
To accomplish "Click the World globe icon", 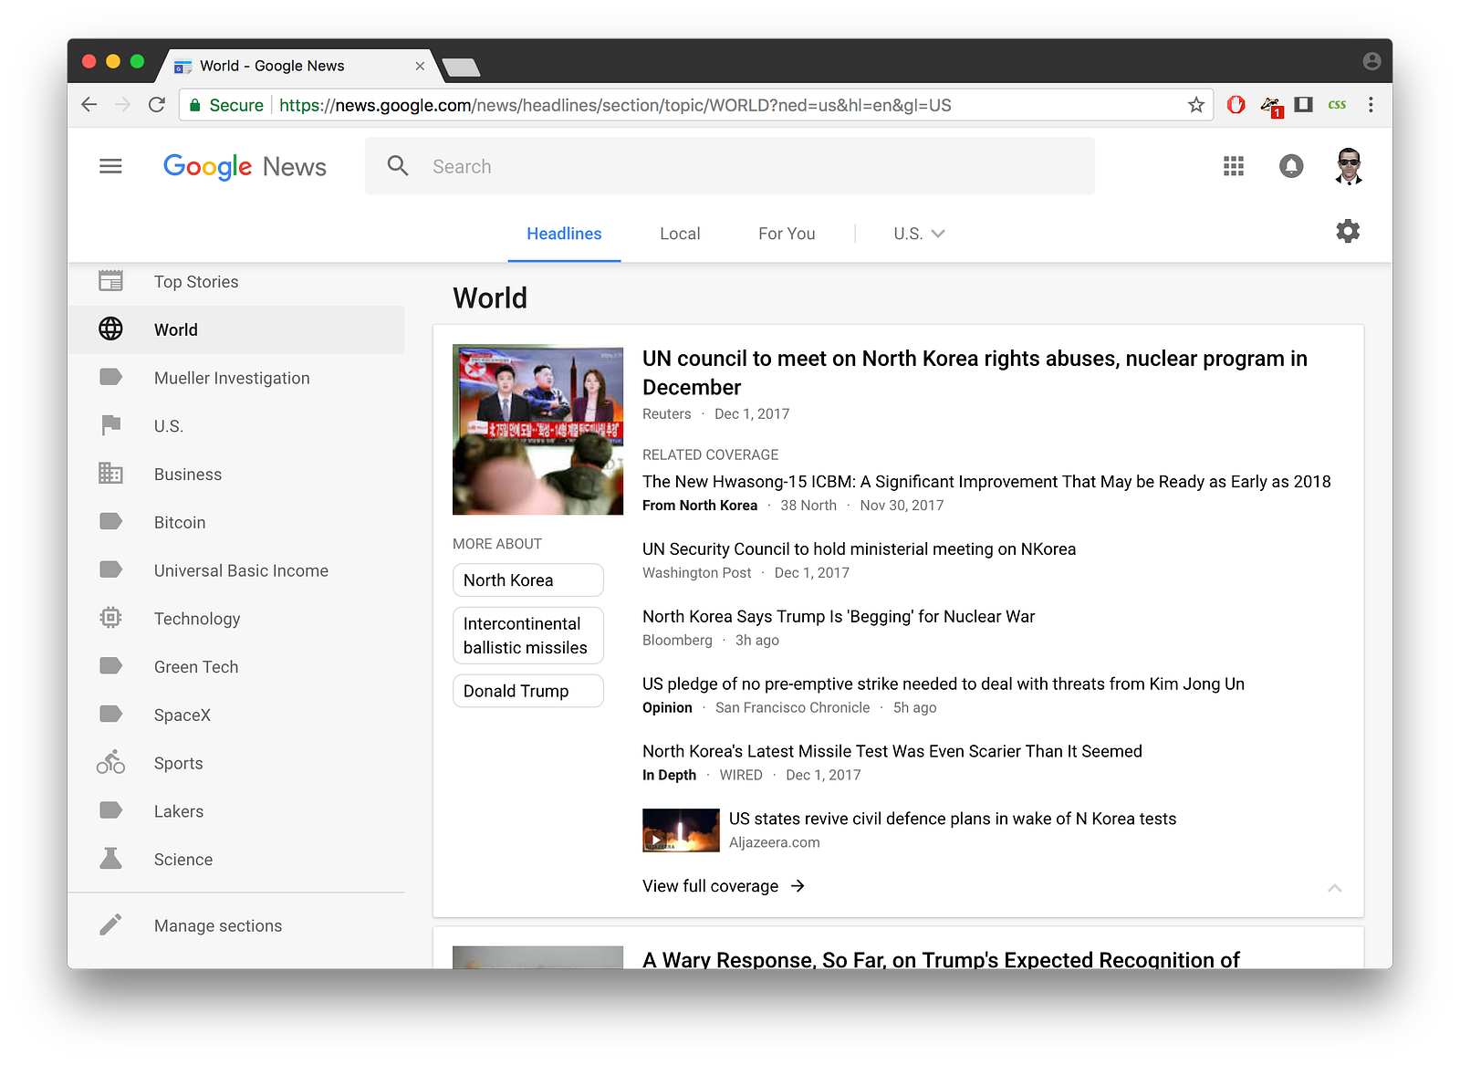I will point(110,329).
